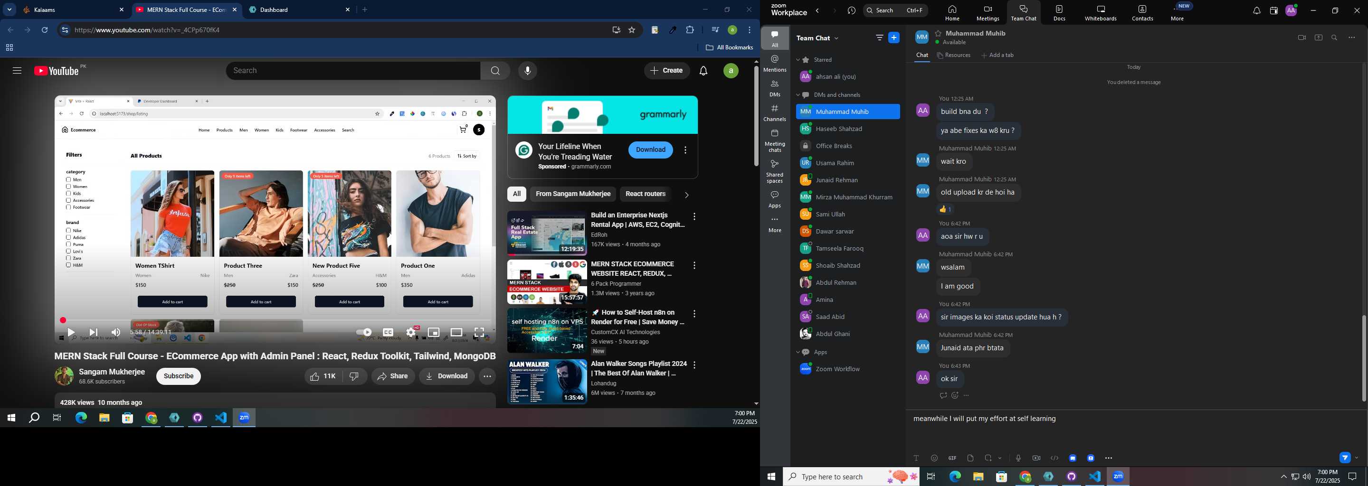This screenshot has height=486, width=1368.
Task: Open the Team Chat filter icon
Action: point(879,37)
